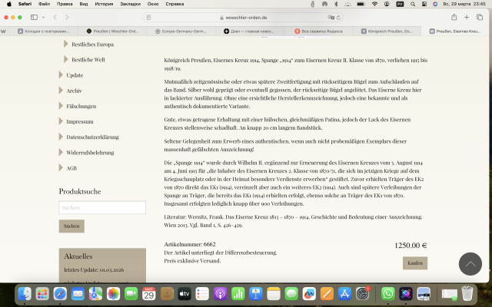The width and height of the screenshot is (492, 307).
Task: Show the tab overview icon
Action: [x=482, y=17]
